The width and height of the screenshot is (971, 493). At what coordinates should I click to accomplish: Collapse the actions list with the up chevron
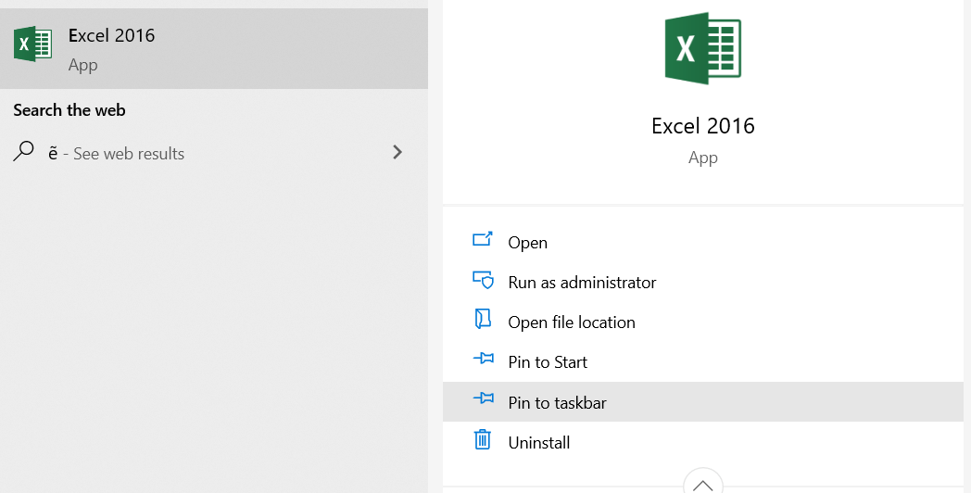coord(702,482)
